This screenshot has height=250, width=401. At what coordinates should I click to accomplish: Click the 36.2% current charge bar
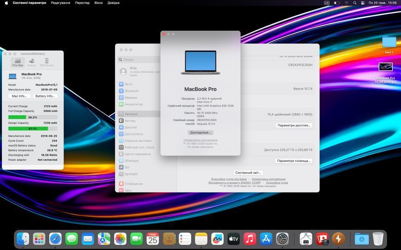point(33,117)
